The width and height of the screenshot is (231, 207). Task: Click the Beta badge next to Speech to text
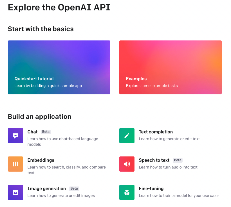178,160
